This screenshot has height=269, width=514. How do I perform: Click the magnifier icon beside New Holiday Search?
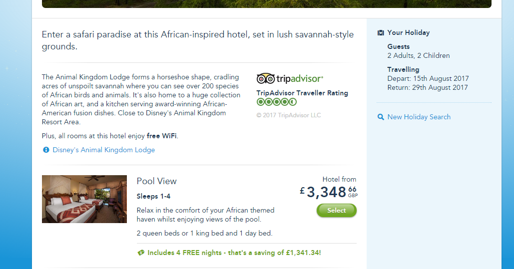[x=381, y=117]
